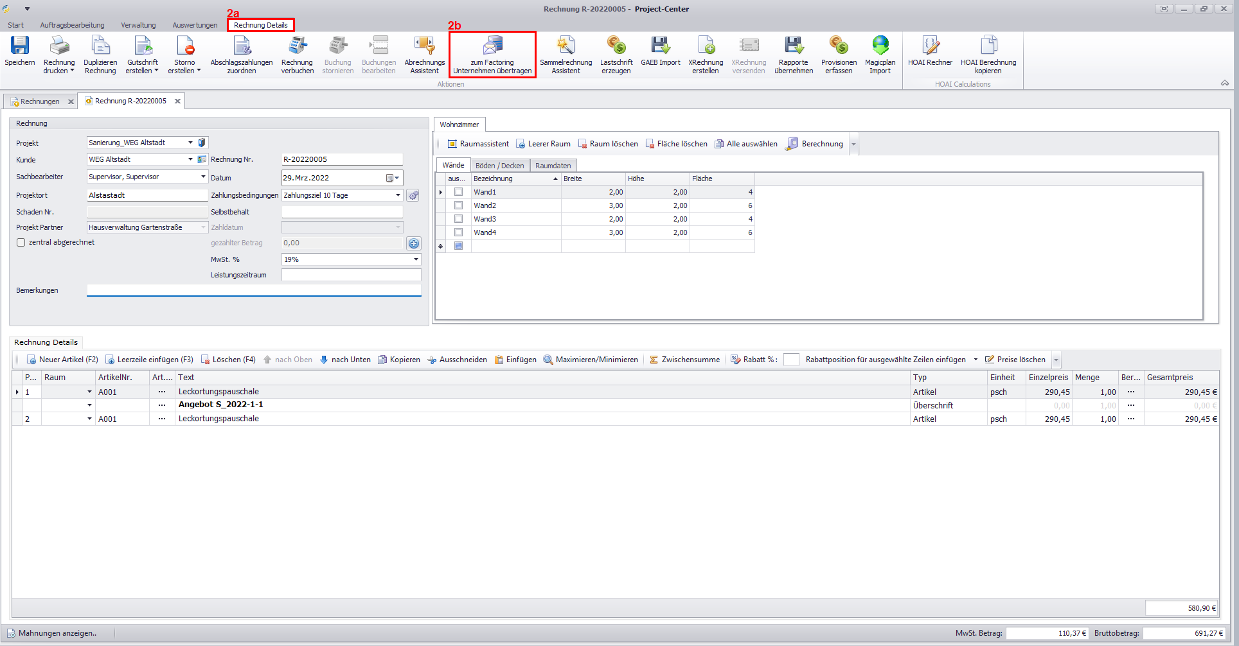1239x646 pixels.
Task: Open the Sachbearbeiter dropdown list
Action: click(203, 177)
